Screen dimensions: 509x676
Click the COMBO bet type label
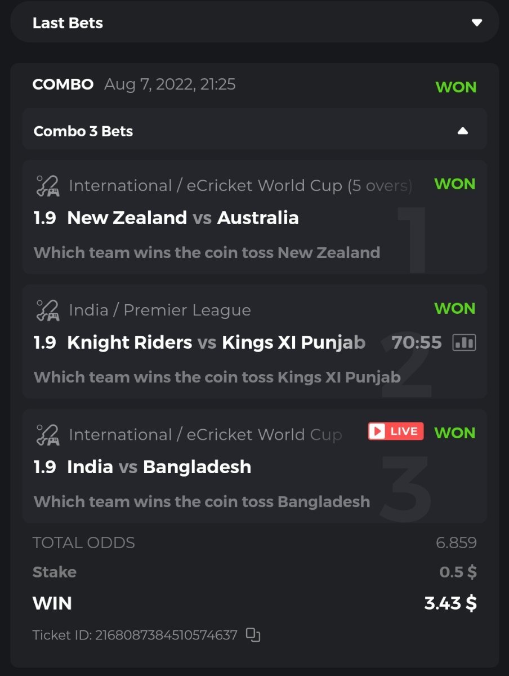pyautogui.click(x=63, y=84)
